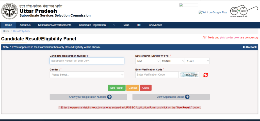Focus the Candidate Registration Number field

(87, 61)
